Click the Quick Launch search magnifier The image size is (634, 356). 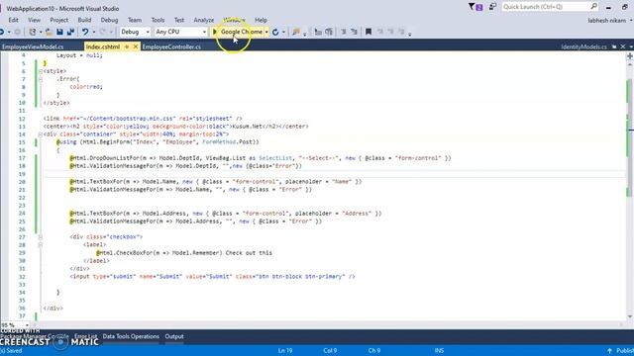(x=594, y=7)
